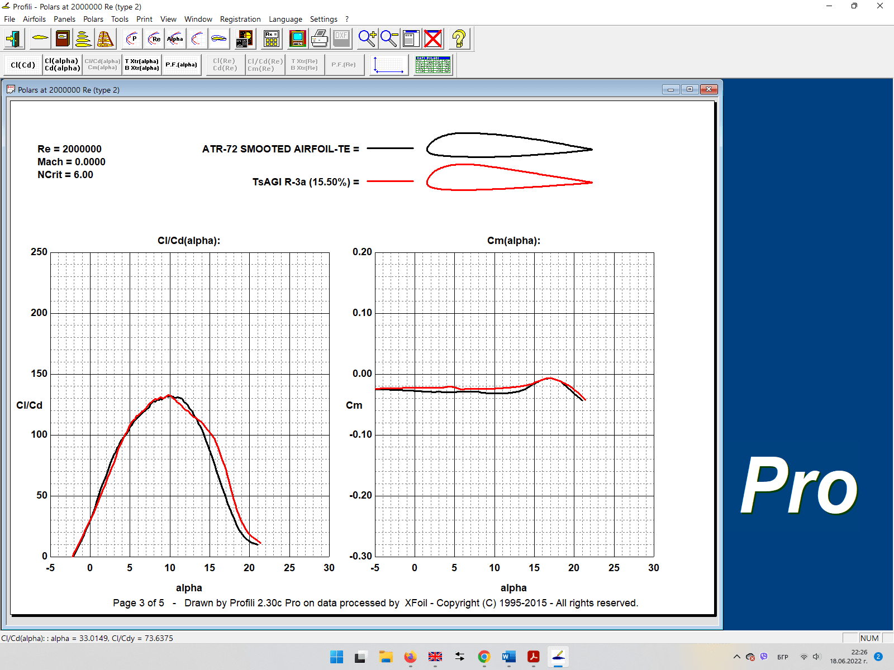Open Microsoft Word from the taskbar

point(508,657)
